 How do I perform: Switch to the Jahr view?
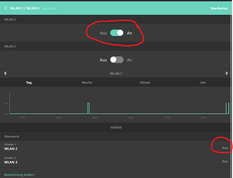[x=203, y=83]
